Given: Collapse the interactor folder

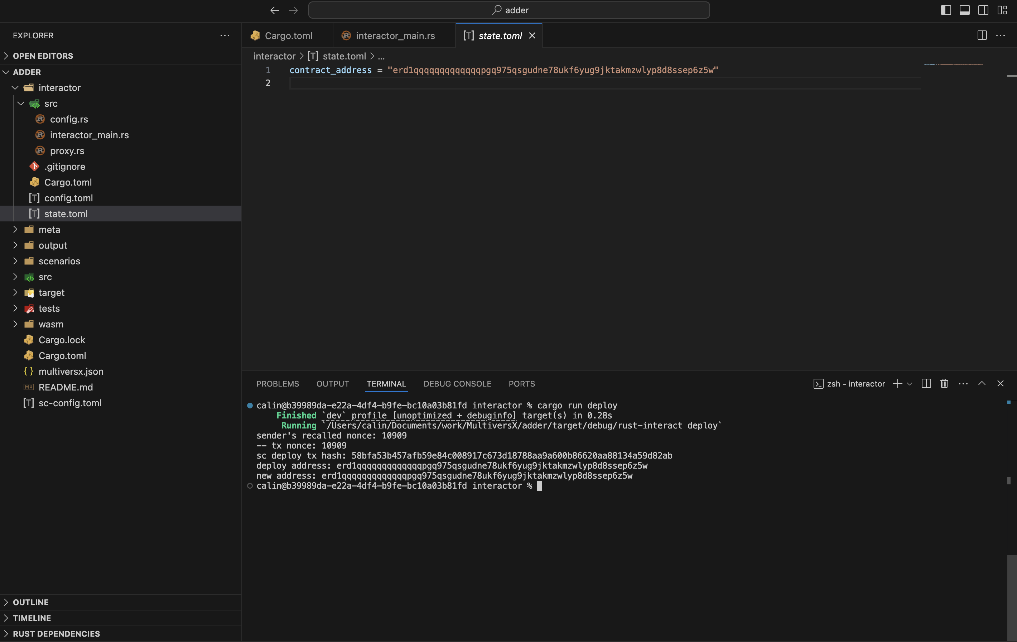Looking at the screenshot, I should tap(121, 87).
